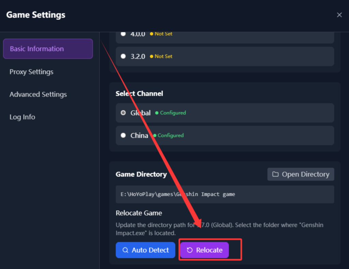
Task: Click the green Configured badge beside Global
Action: click(171, 113)
